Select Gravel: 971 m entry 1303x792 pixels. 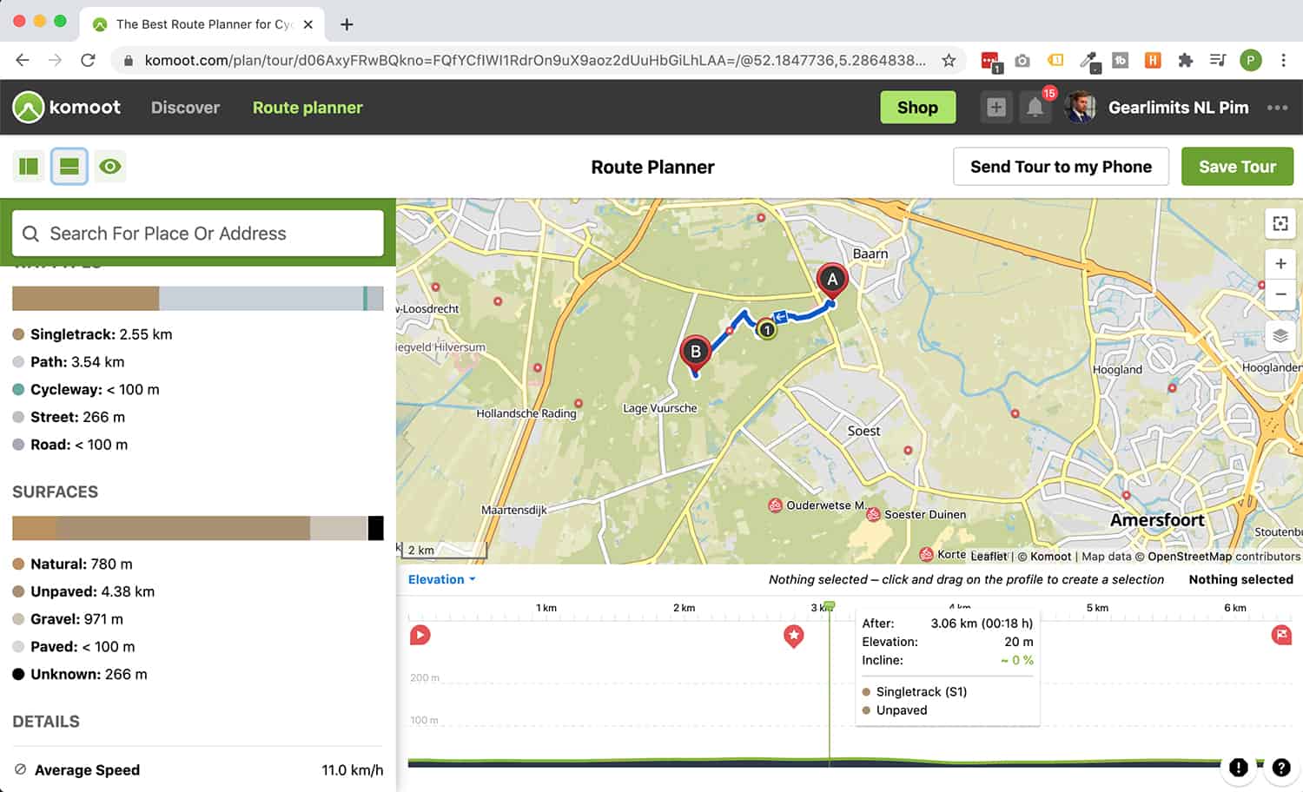point(68,620)
